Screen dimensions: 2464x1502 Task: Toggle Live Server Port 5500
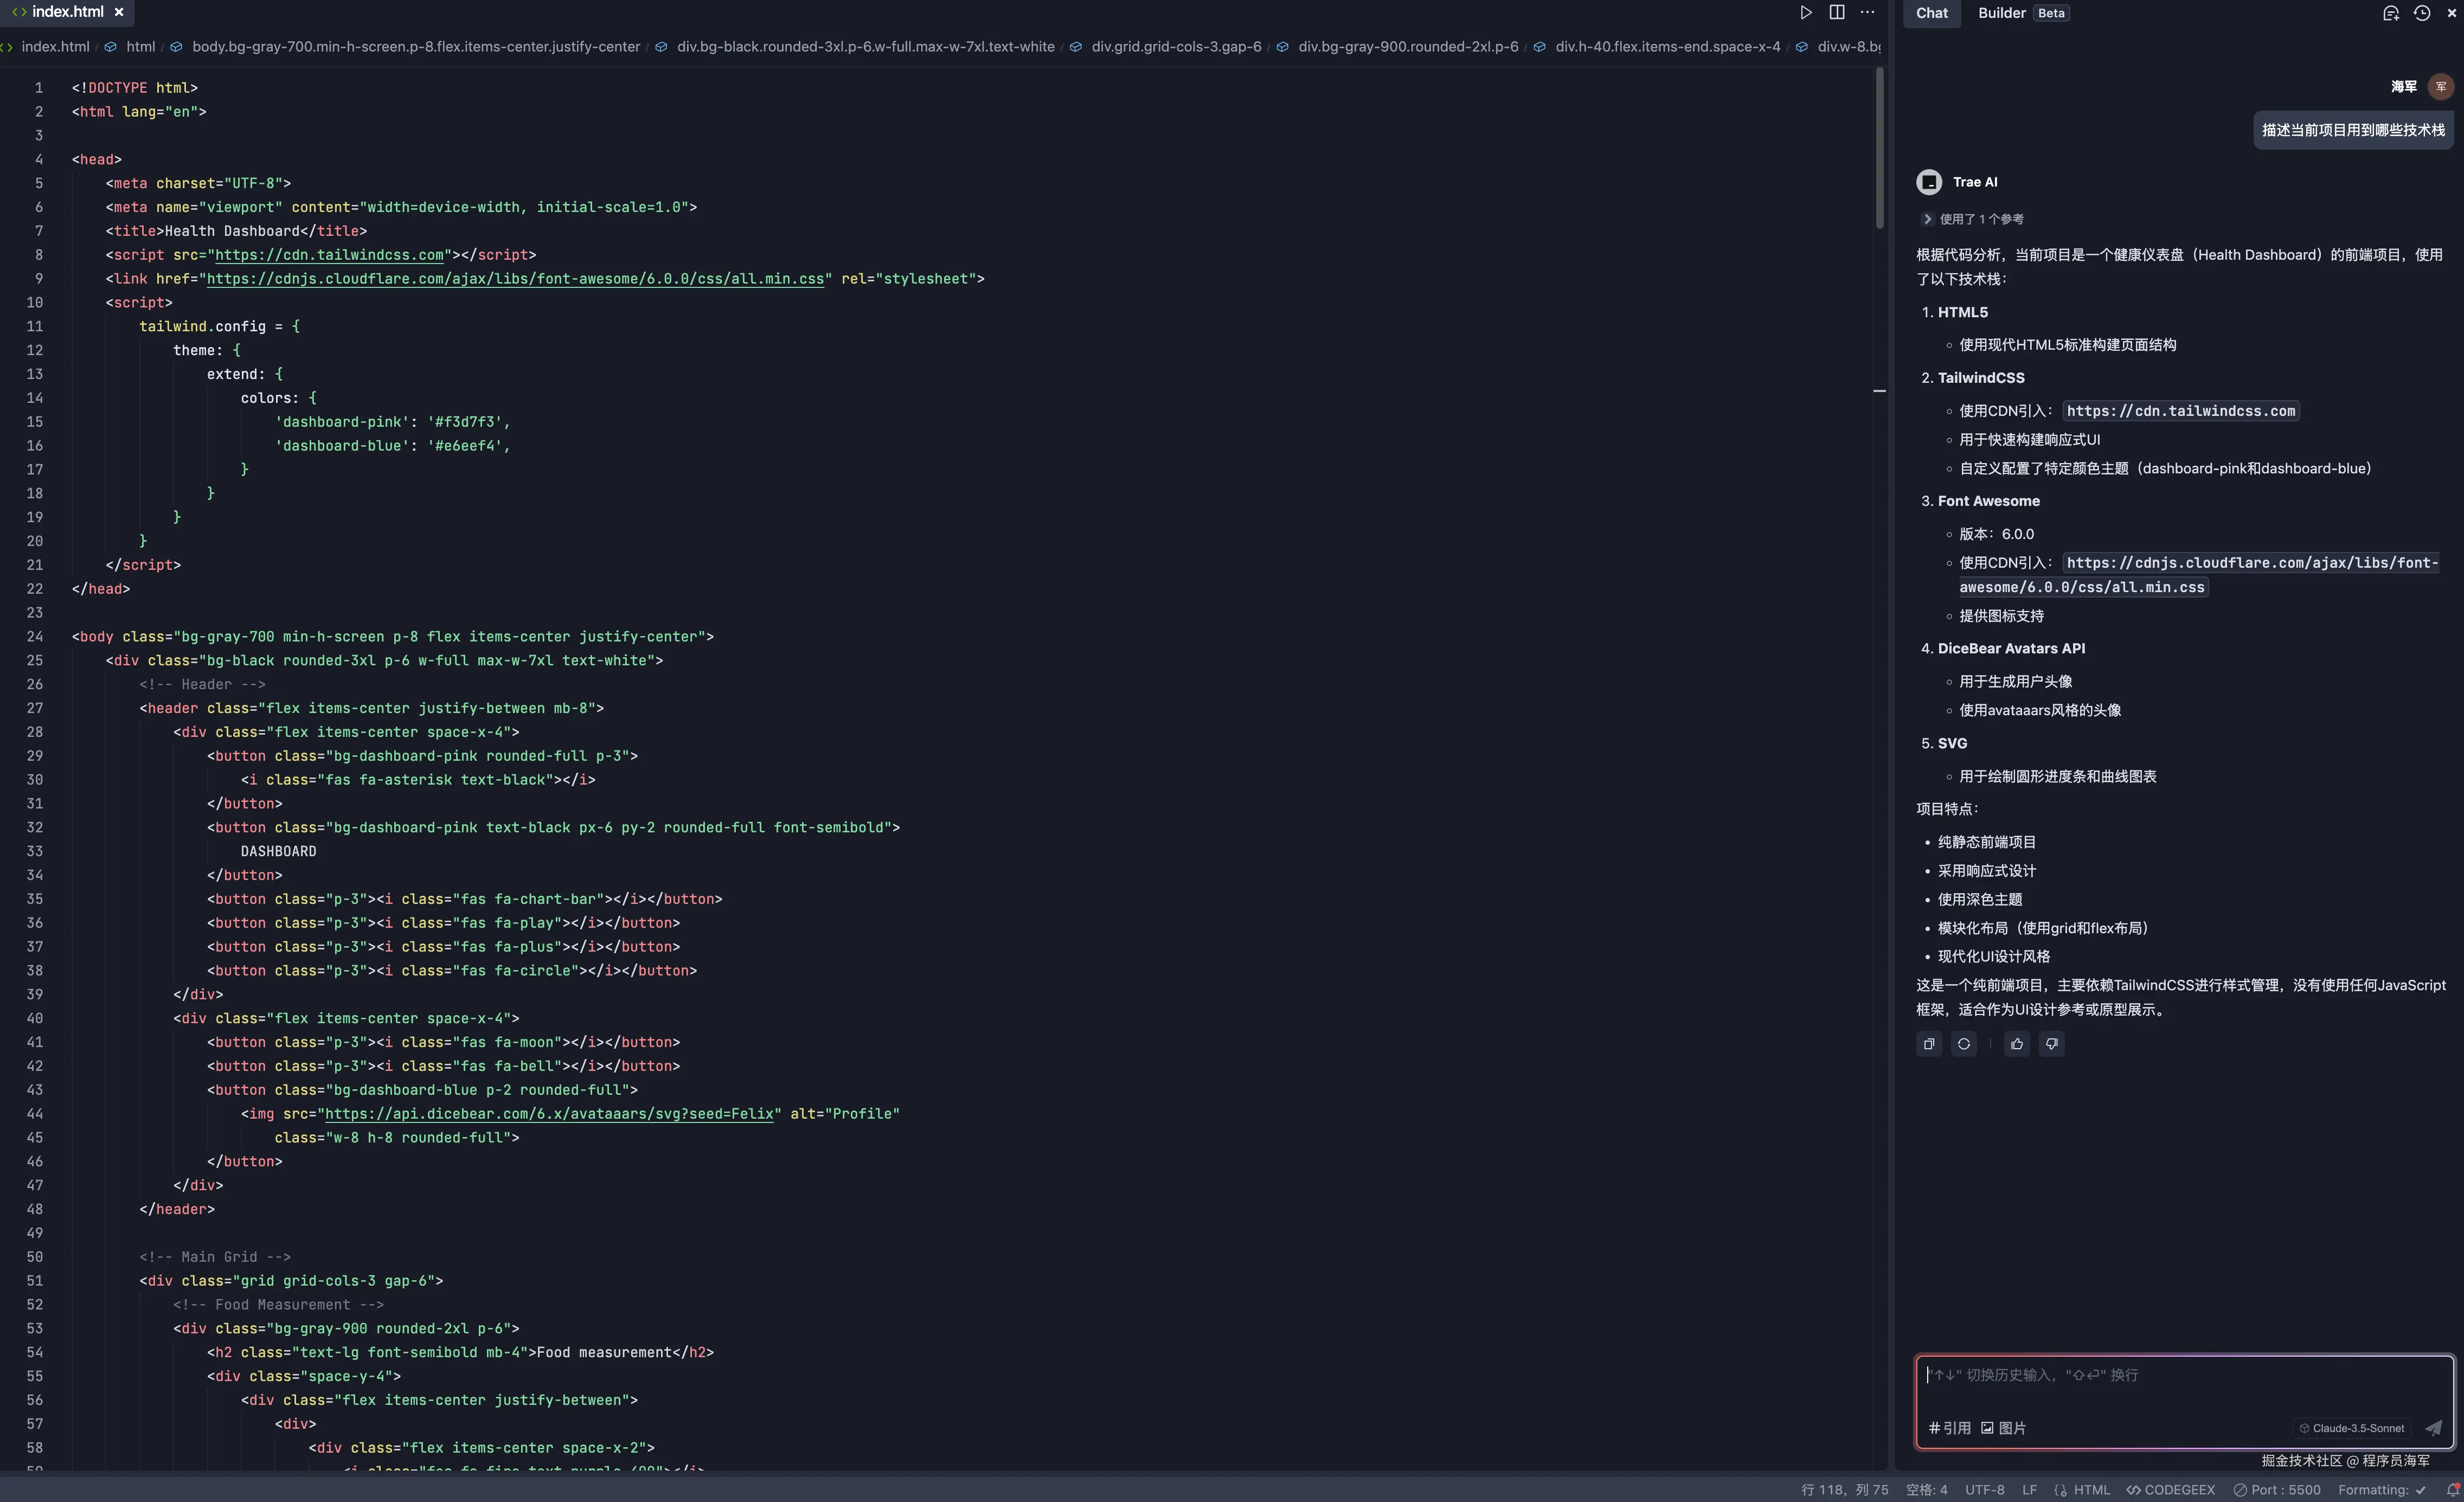tap(2277, 1490)
